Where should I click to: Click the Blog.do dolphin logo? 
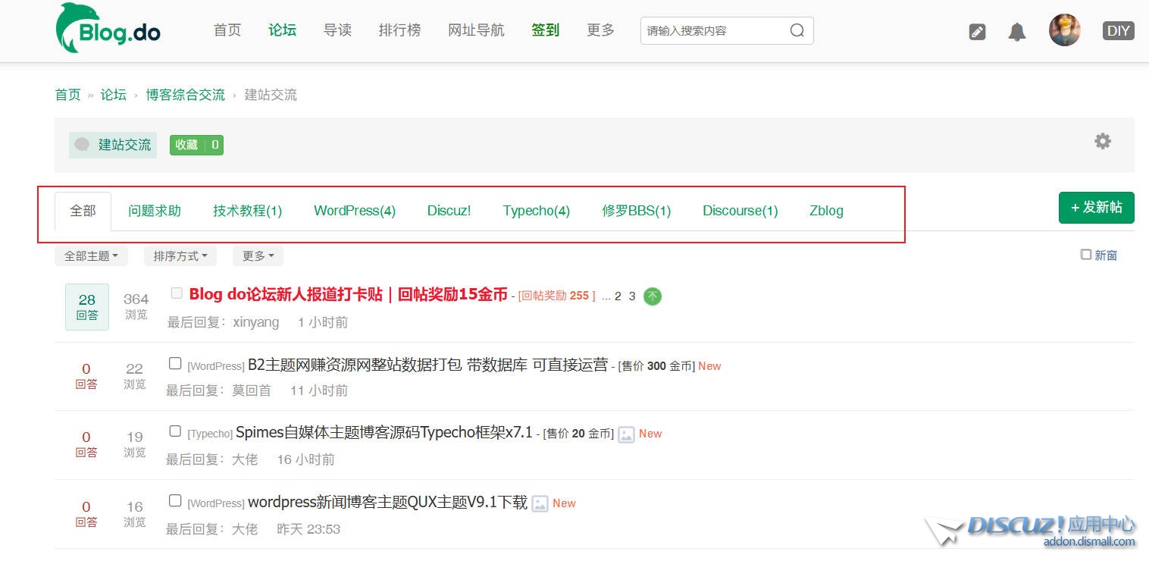click(108, 29)
